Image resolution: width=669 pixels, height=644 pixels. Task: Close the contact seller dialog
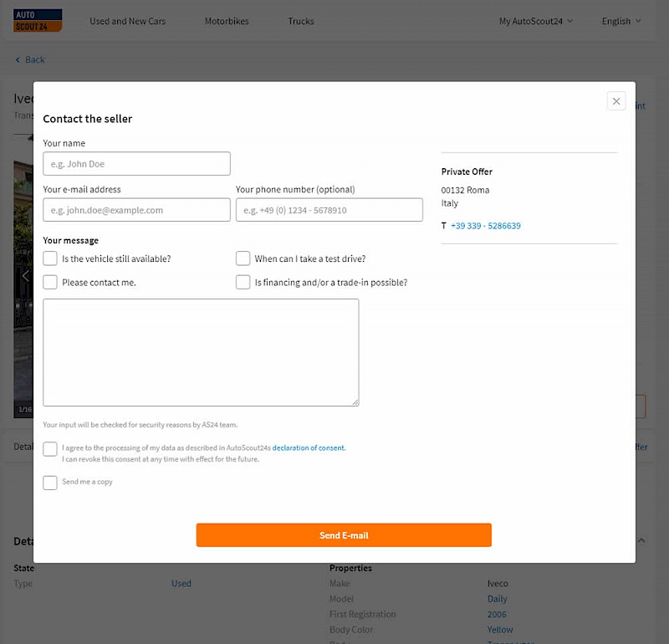click(616, 101)
